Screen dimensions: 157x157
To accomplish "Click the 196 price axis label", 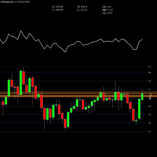I will pos(149,81).
